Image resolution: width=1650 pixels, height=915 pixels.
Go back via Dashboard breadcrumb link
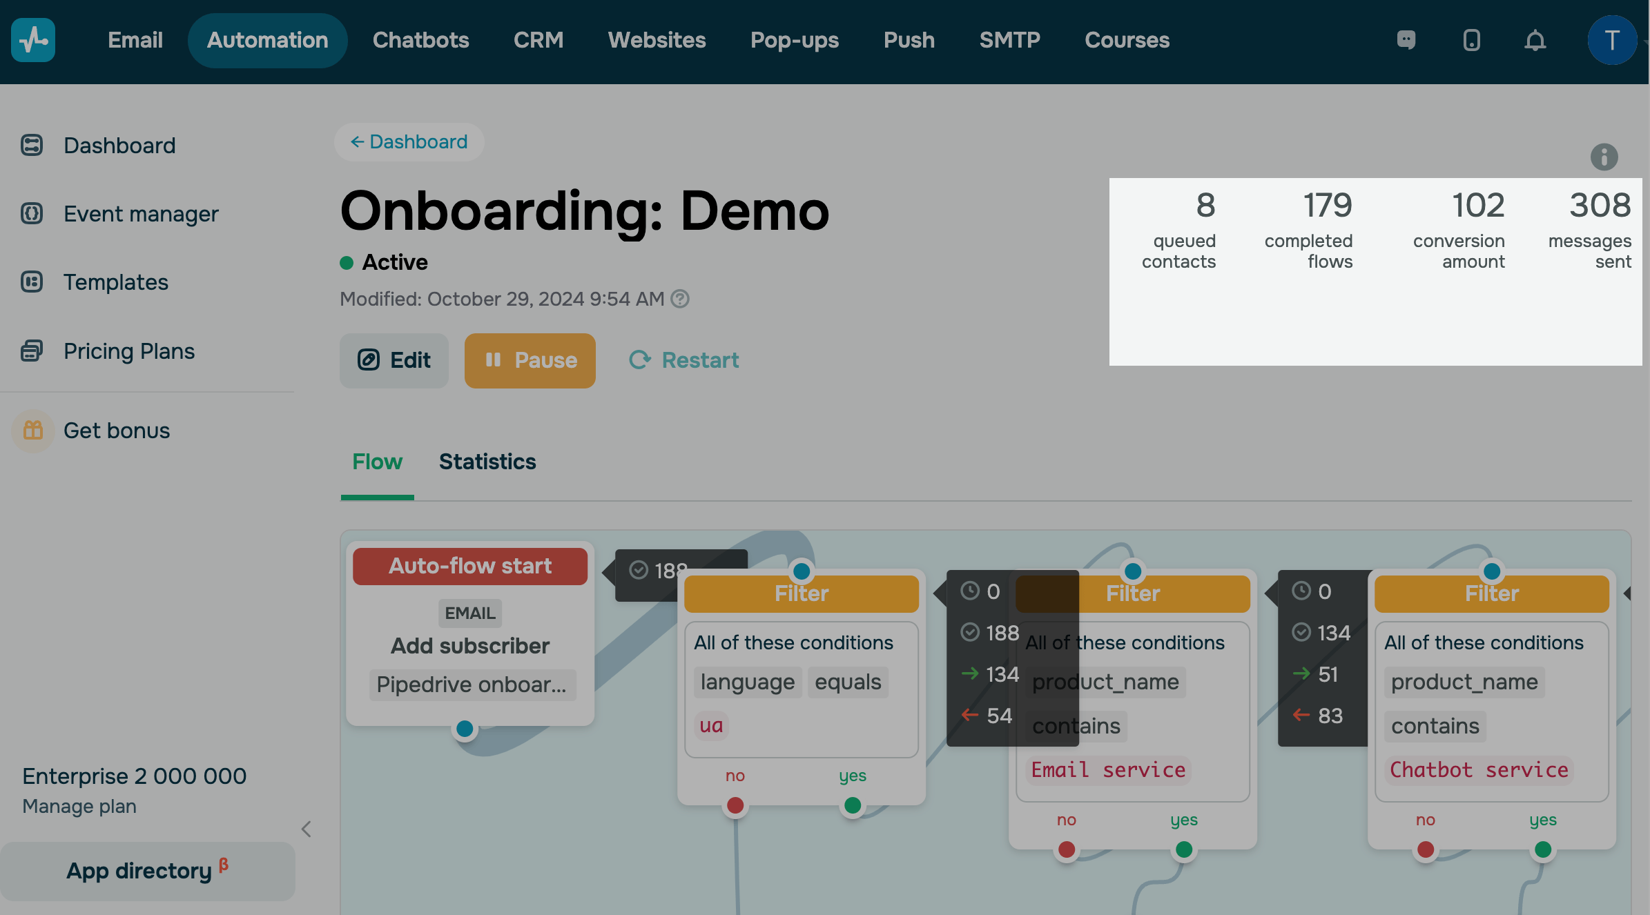coord(409,141)
